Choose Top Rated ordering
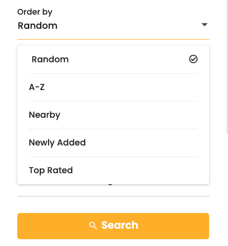228x246 pixels. tap(113, 170)
